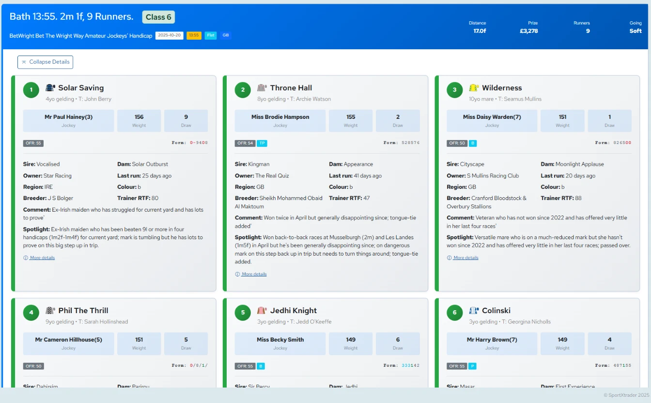
Task: Click the Class 6 badge
Action: pyautogui.click(x=158, y=17)
